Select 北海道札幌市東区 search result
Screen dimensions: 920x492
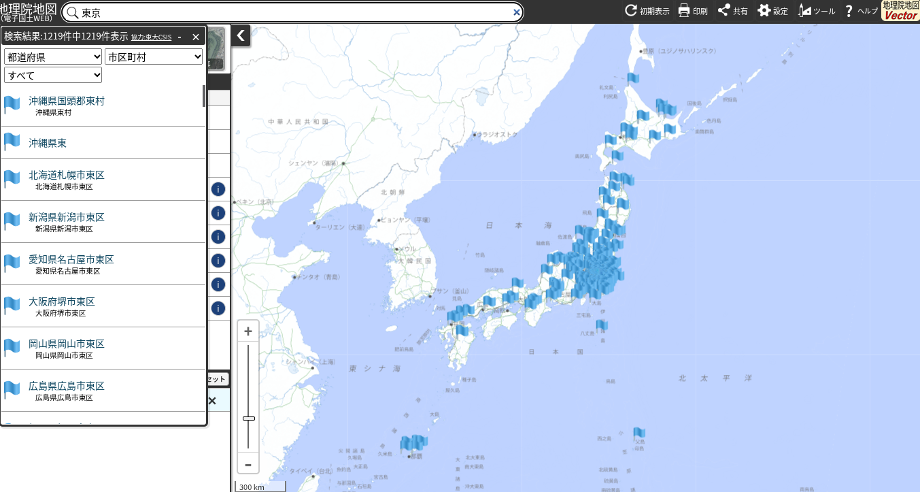(67, 176)
